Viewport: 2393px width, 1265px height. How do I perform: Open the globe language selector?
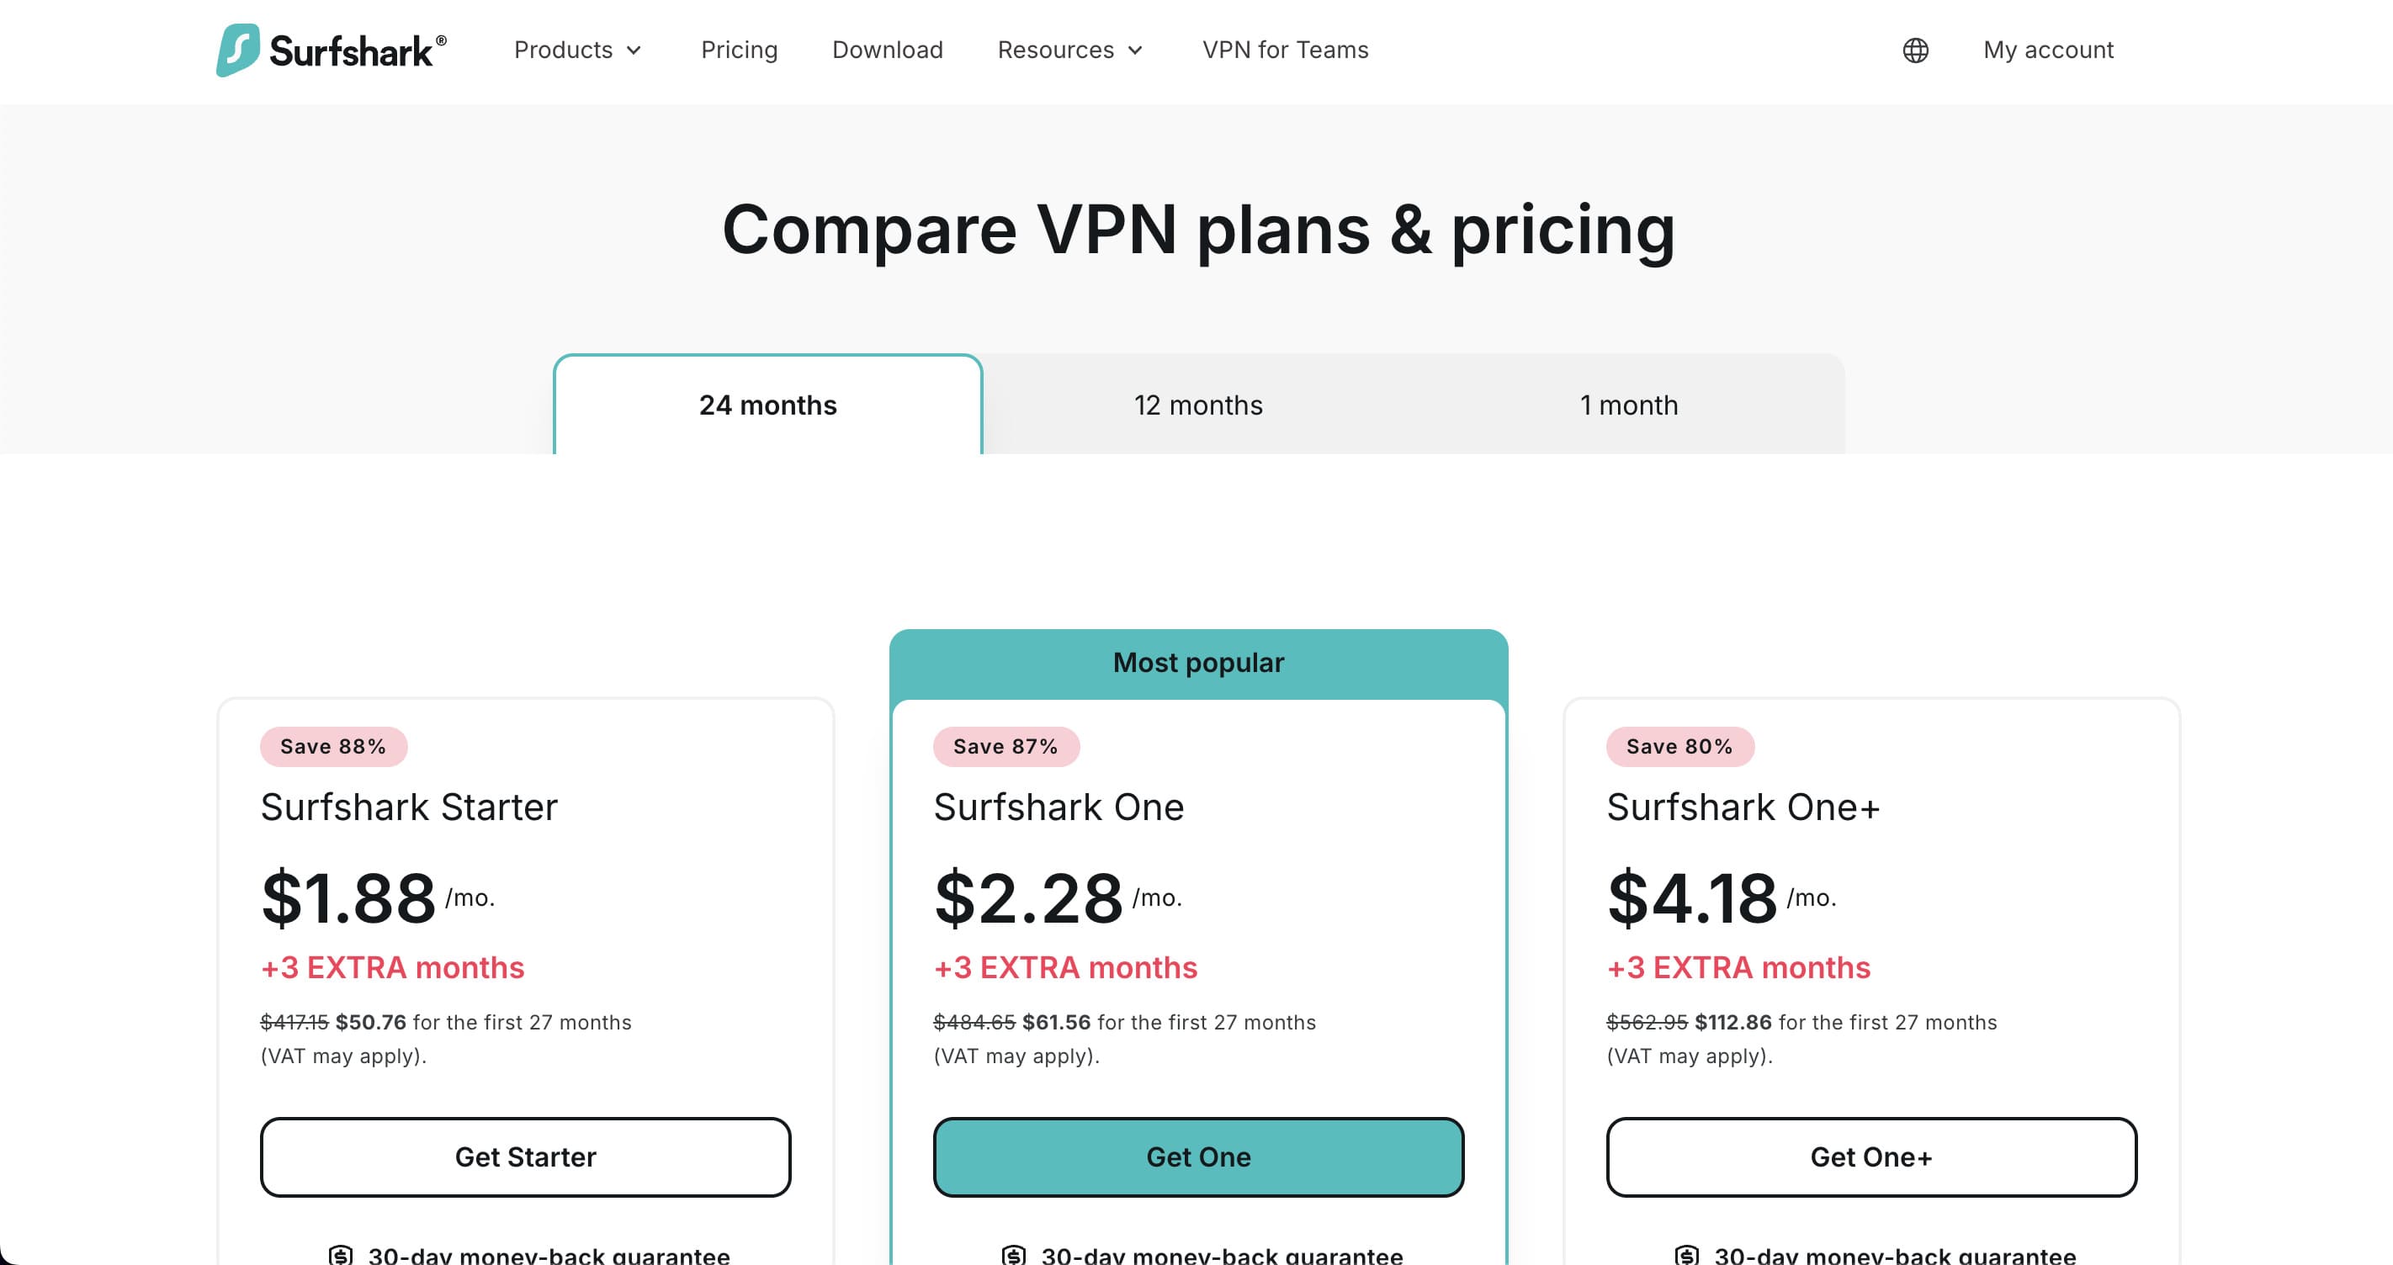coord(1914,50)
